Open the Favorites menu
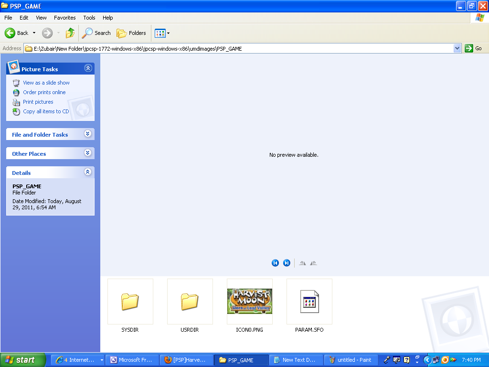 [64, 18]
